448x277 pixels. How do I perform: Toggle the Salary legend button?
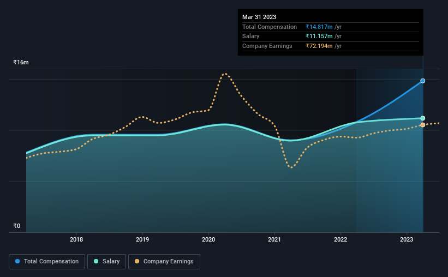click(x=106, y=262)
